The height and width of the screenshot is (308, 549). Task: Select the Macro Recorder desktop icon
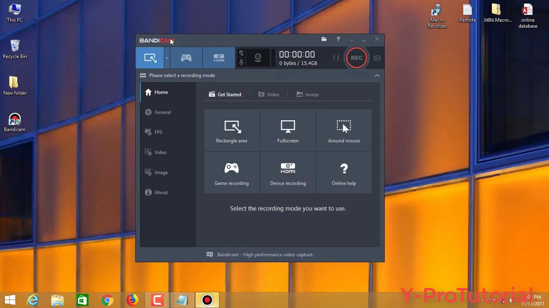tap(437, 16)
